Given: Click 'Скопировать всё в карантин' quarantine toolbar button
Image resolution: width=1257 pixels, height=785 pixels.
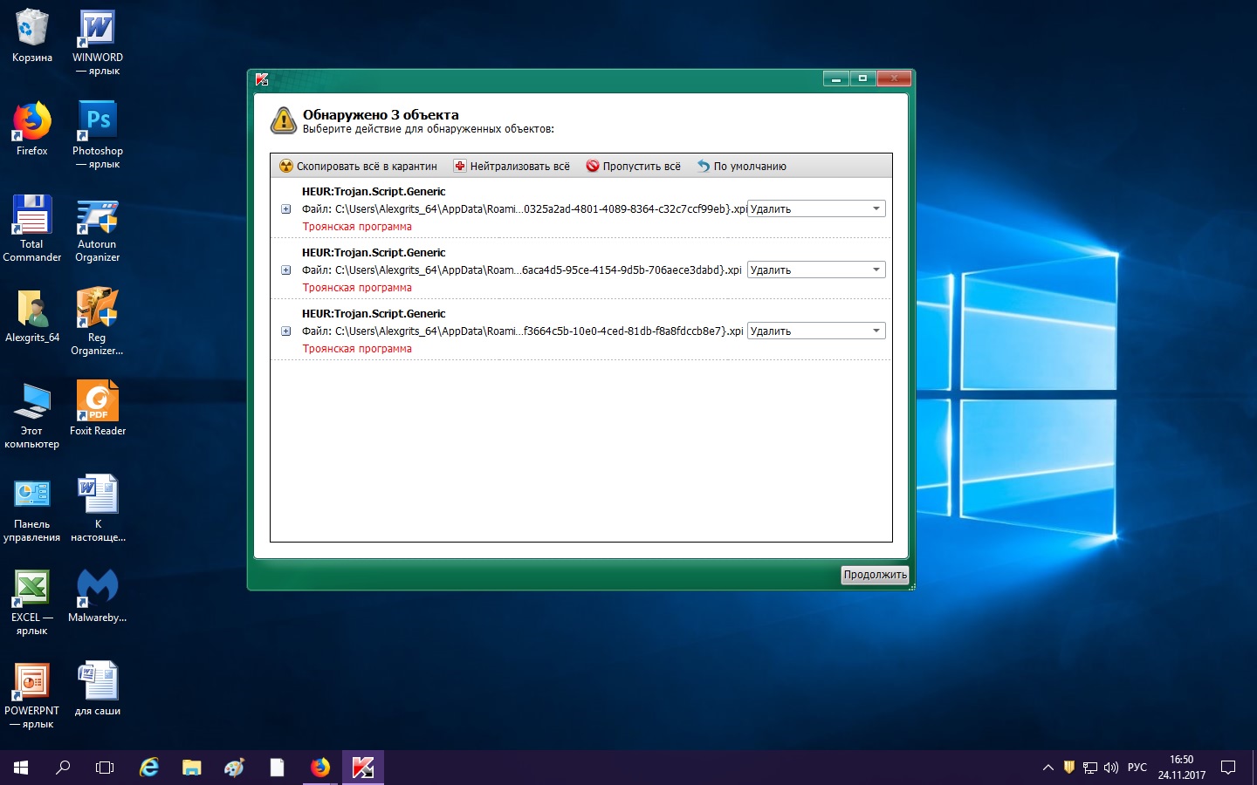Looking at the screenshot, I should tap(358, 166).
